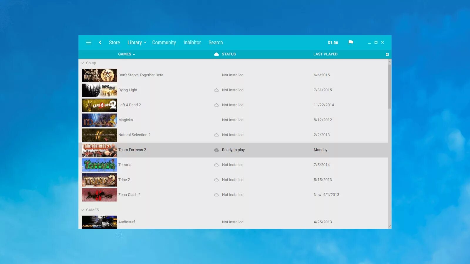The height and width of the screenshot is (264, 470).
Task: Select the Terraria thumbnail
Action: coord(100,165)
